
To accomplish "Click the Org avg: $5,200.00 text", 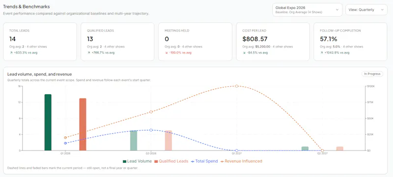I will (x=256, y=47).
